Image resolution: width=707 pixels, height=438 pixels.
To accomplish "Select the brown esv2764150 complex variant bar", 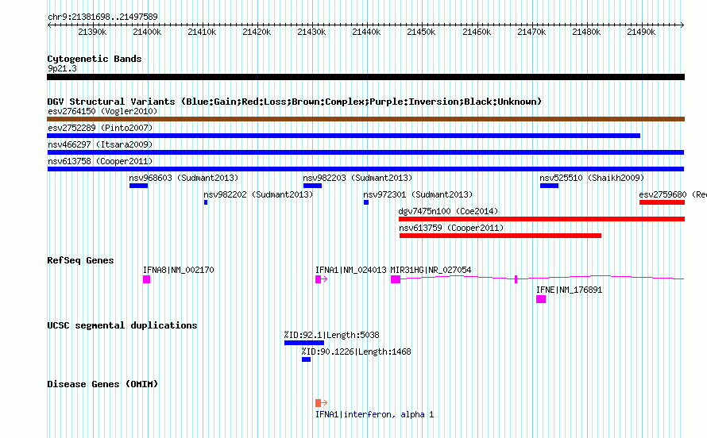I will pos(365,119).
